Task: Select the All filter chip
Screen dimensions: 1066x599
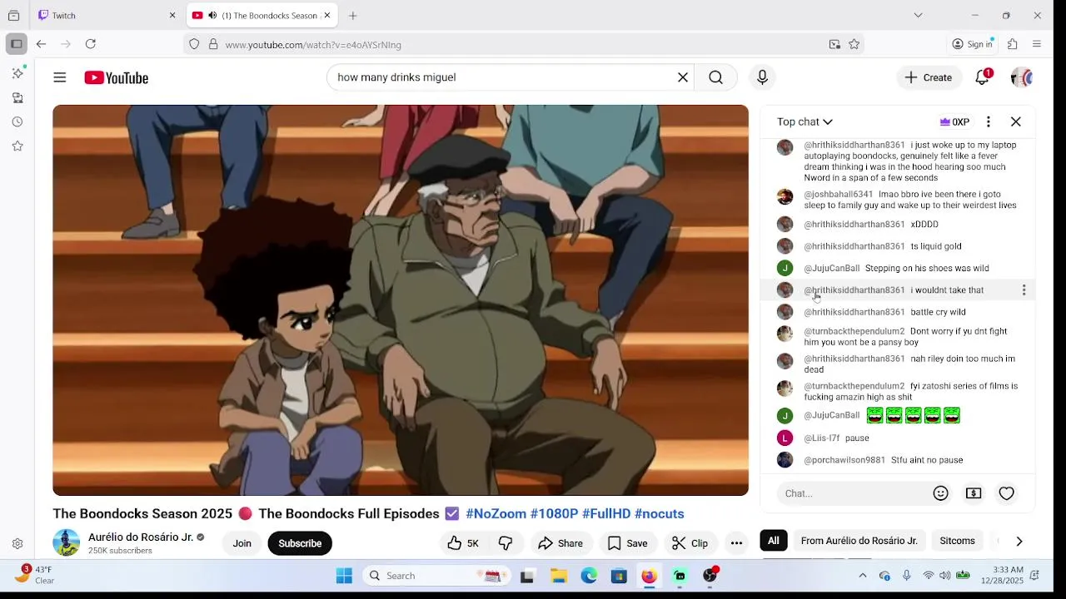Action: 774,541
